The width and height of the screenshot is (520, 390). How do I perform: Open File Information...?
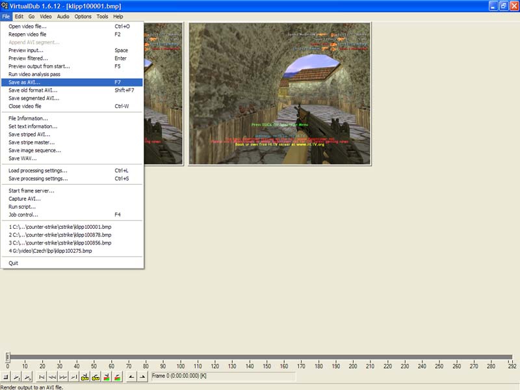(72, 118)
